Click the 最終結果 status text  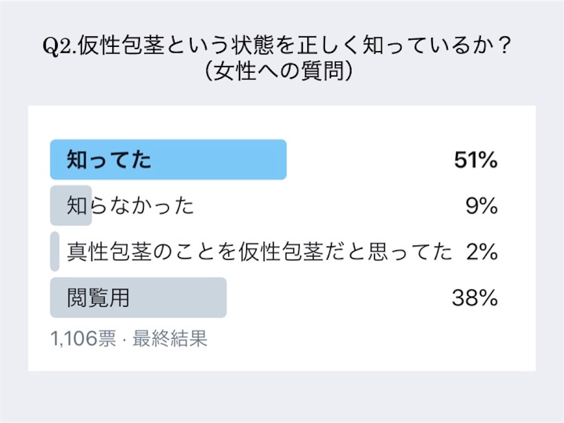(170, 339)
